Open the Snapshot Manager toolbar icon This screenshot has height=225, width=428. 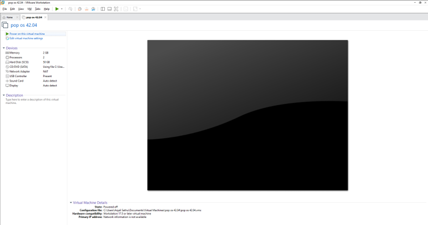pos(93,9)
